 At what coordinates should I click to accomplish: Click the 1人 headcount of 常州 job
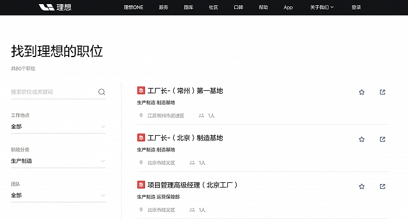pos(211,115)
